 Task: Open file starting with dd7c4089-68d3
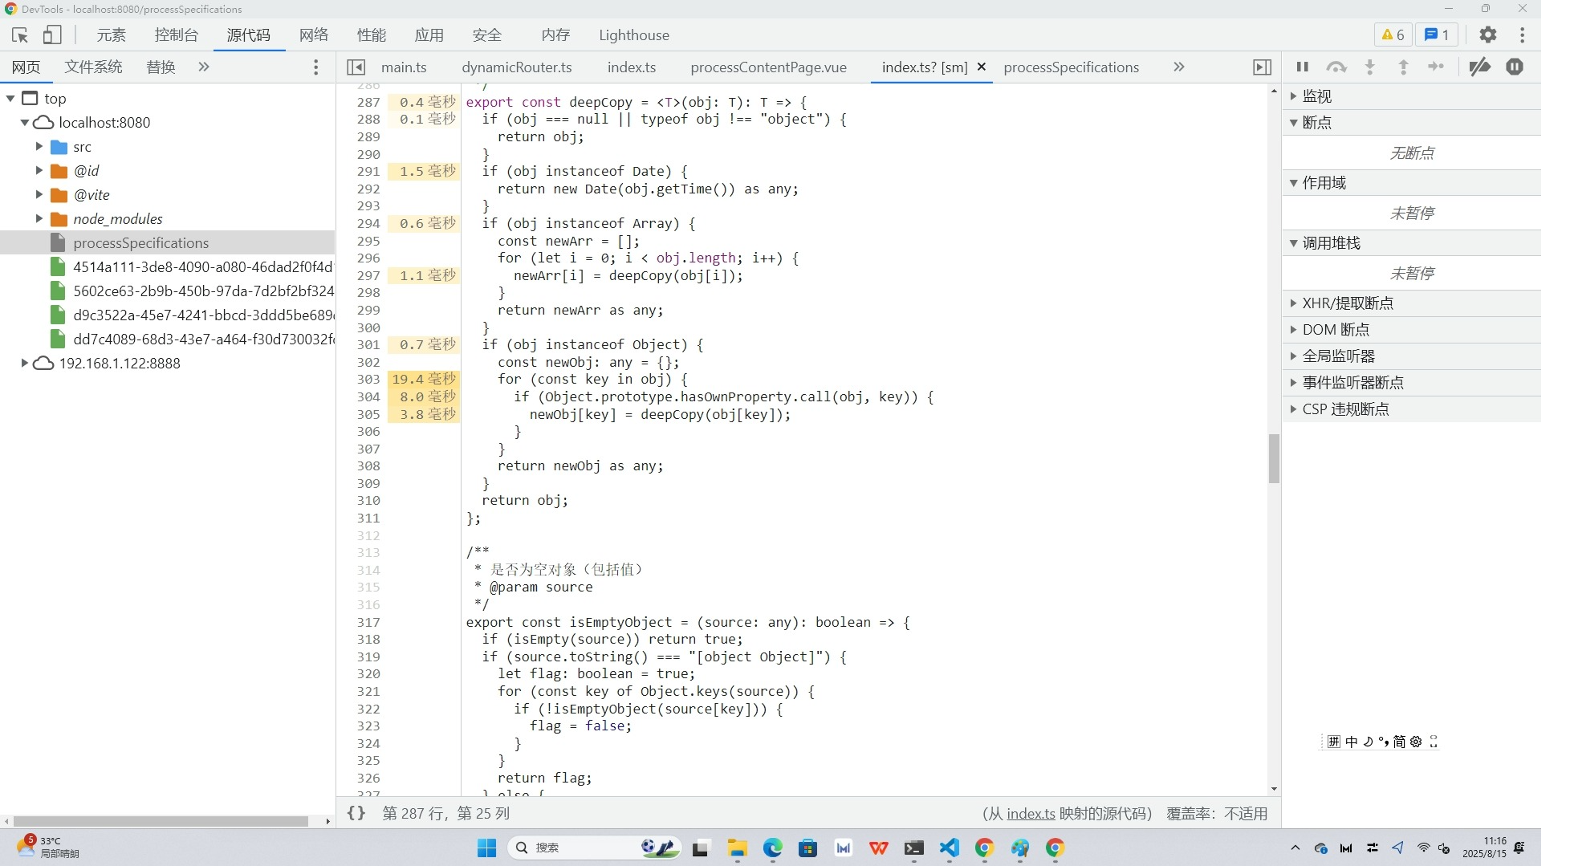coord(167,339)
